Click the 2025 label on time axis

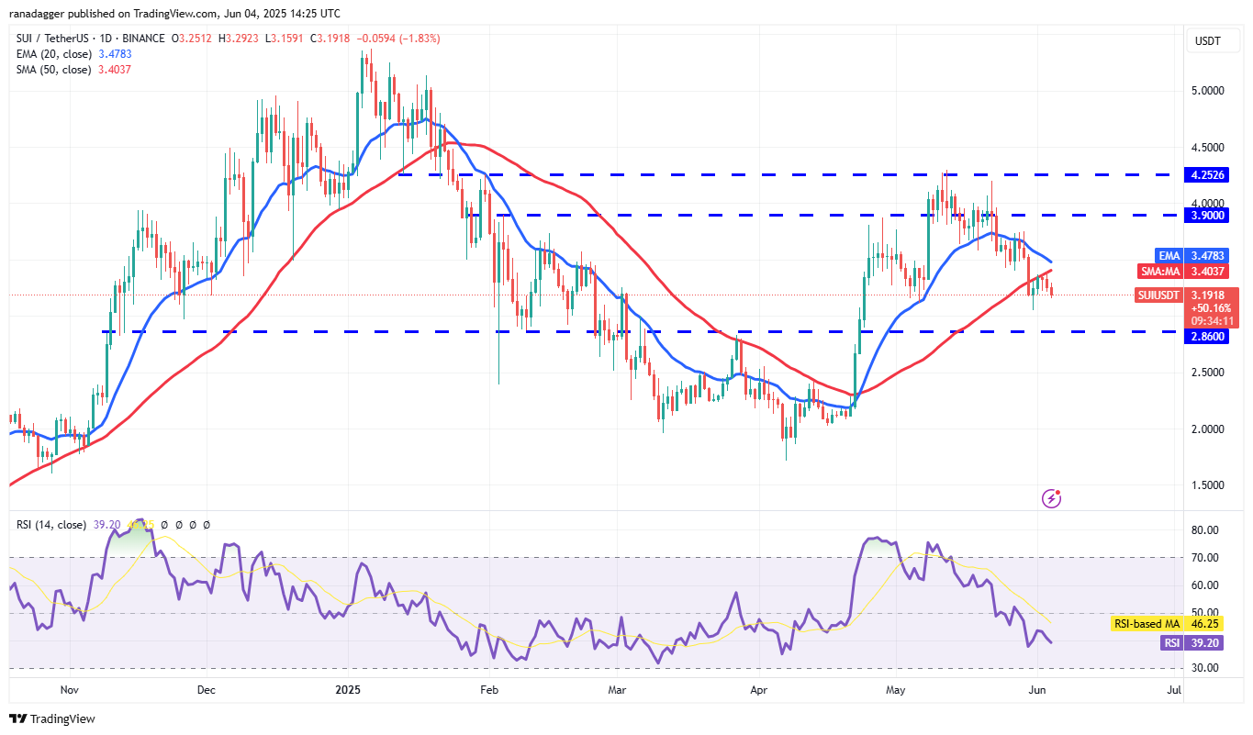click(348, 687)
